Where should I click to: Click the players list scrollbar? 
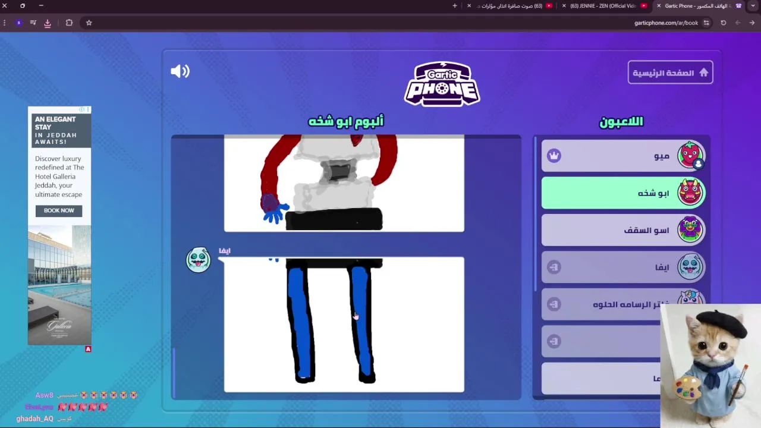534,214
